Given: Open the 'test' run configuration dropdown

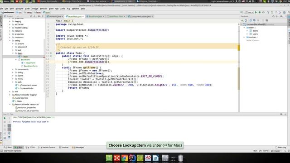Looking at the screenshot, I should [249, 12].
